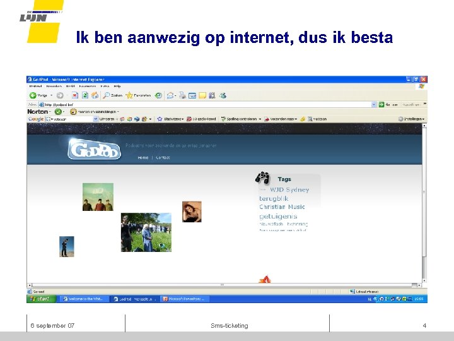Click the green Go arrow button
The width and height of the screenshot is (454, 341).
[381, 104]
